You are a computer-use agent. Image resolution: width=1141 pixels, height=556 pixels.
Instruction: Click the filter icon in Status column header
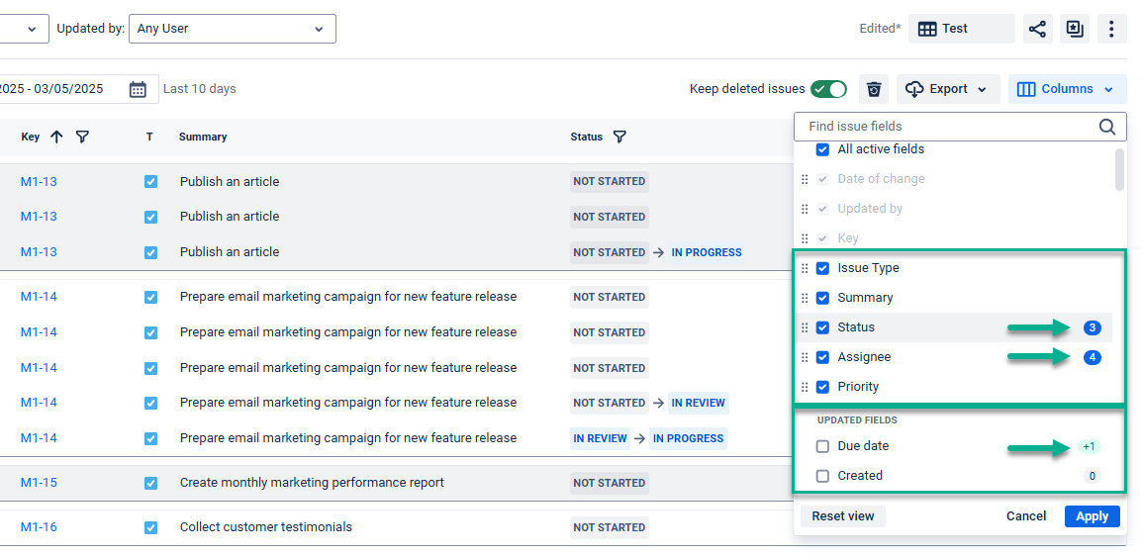click(x=619, y=138)
